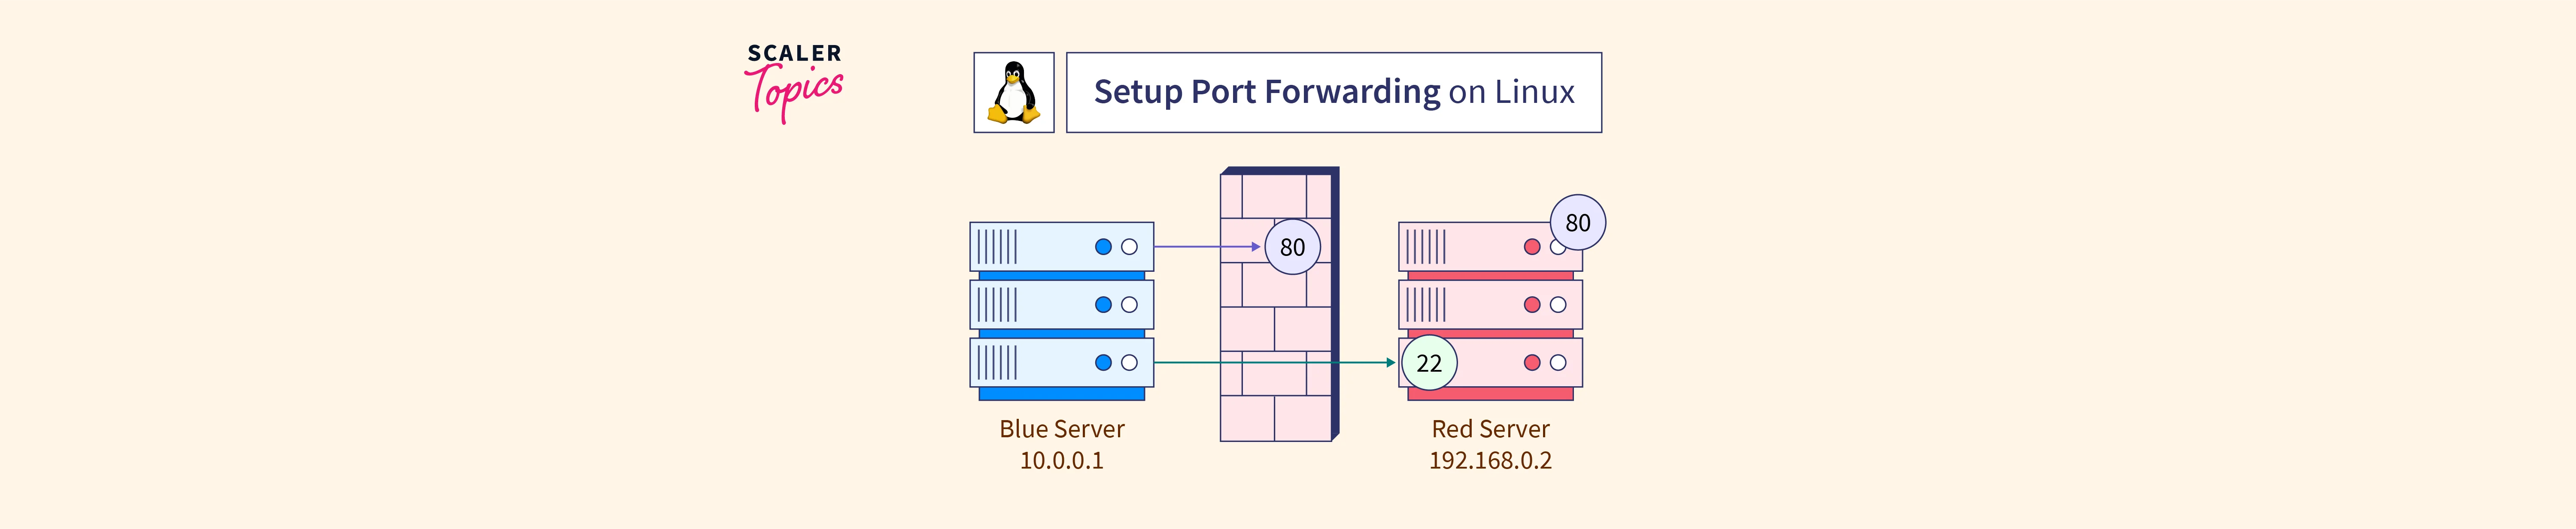The width and height of the screenshot is (2576, 529).
Task: Click blue indicator light on top blue unit
Action: (x=1103, y=246)
